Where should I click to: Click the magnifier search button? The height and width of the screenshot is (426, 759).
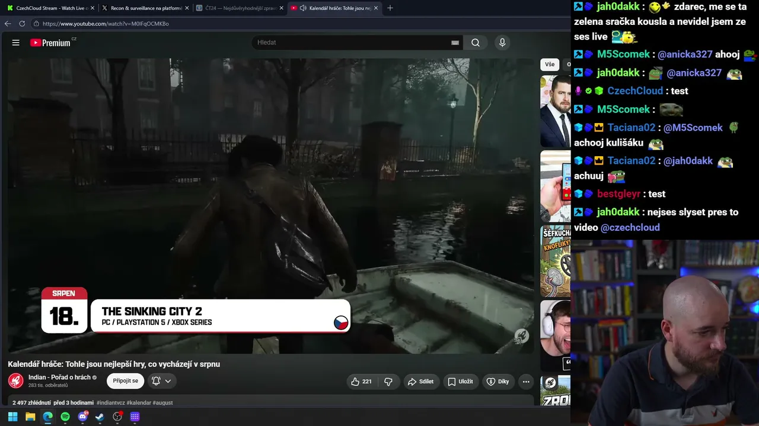point(476,43)
